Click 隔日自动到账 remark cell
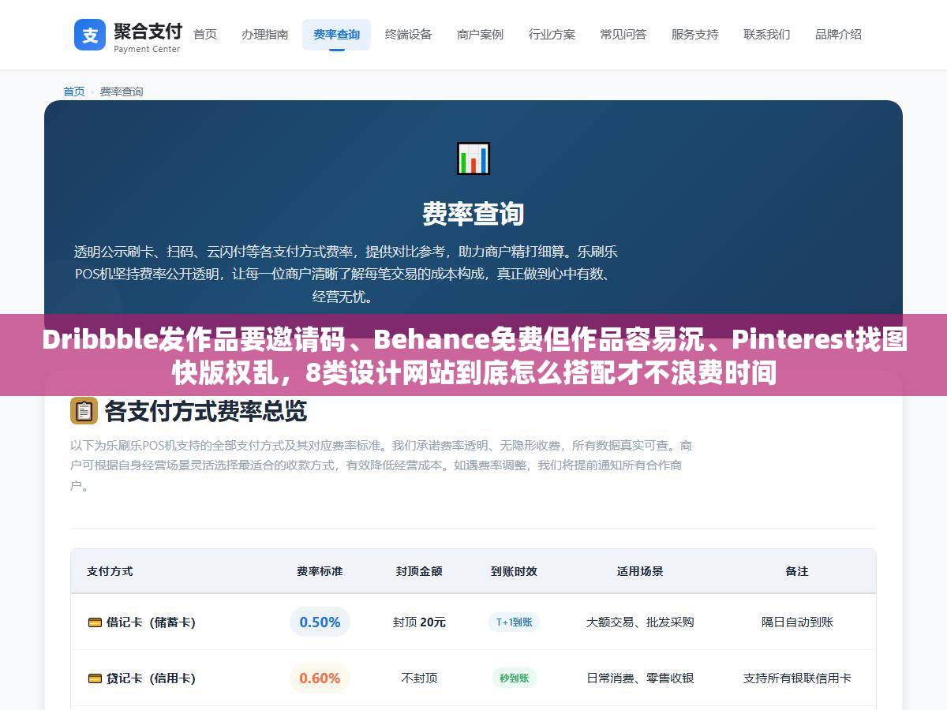The width and height of the screenshot is (947, 710). (797, 622)
